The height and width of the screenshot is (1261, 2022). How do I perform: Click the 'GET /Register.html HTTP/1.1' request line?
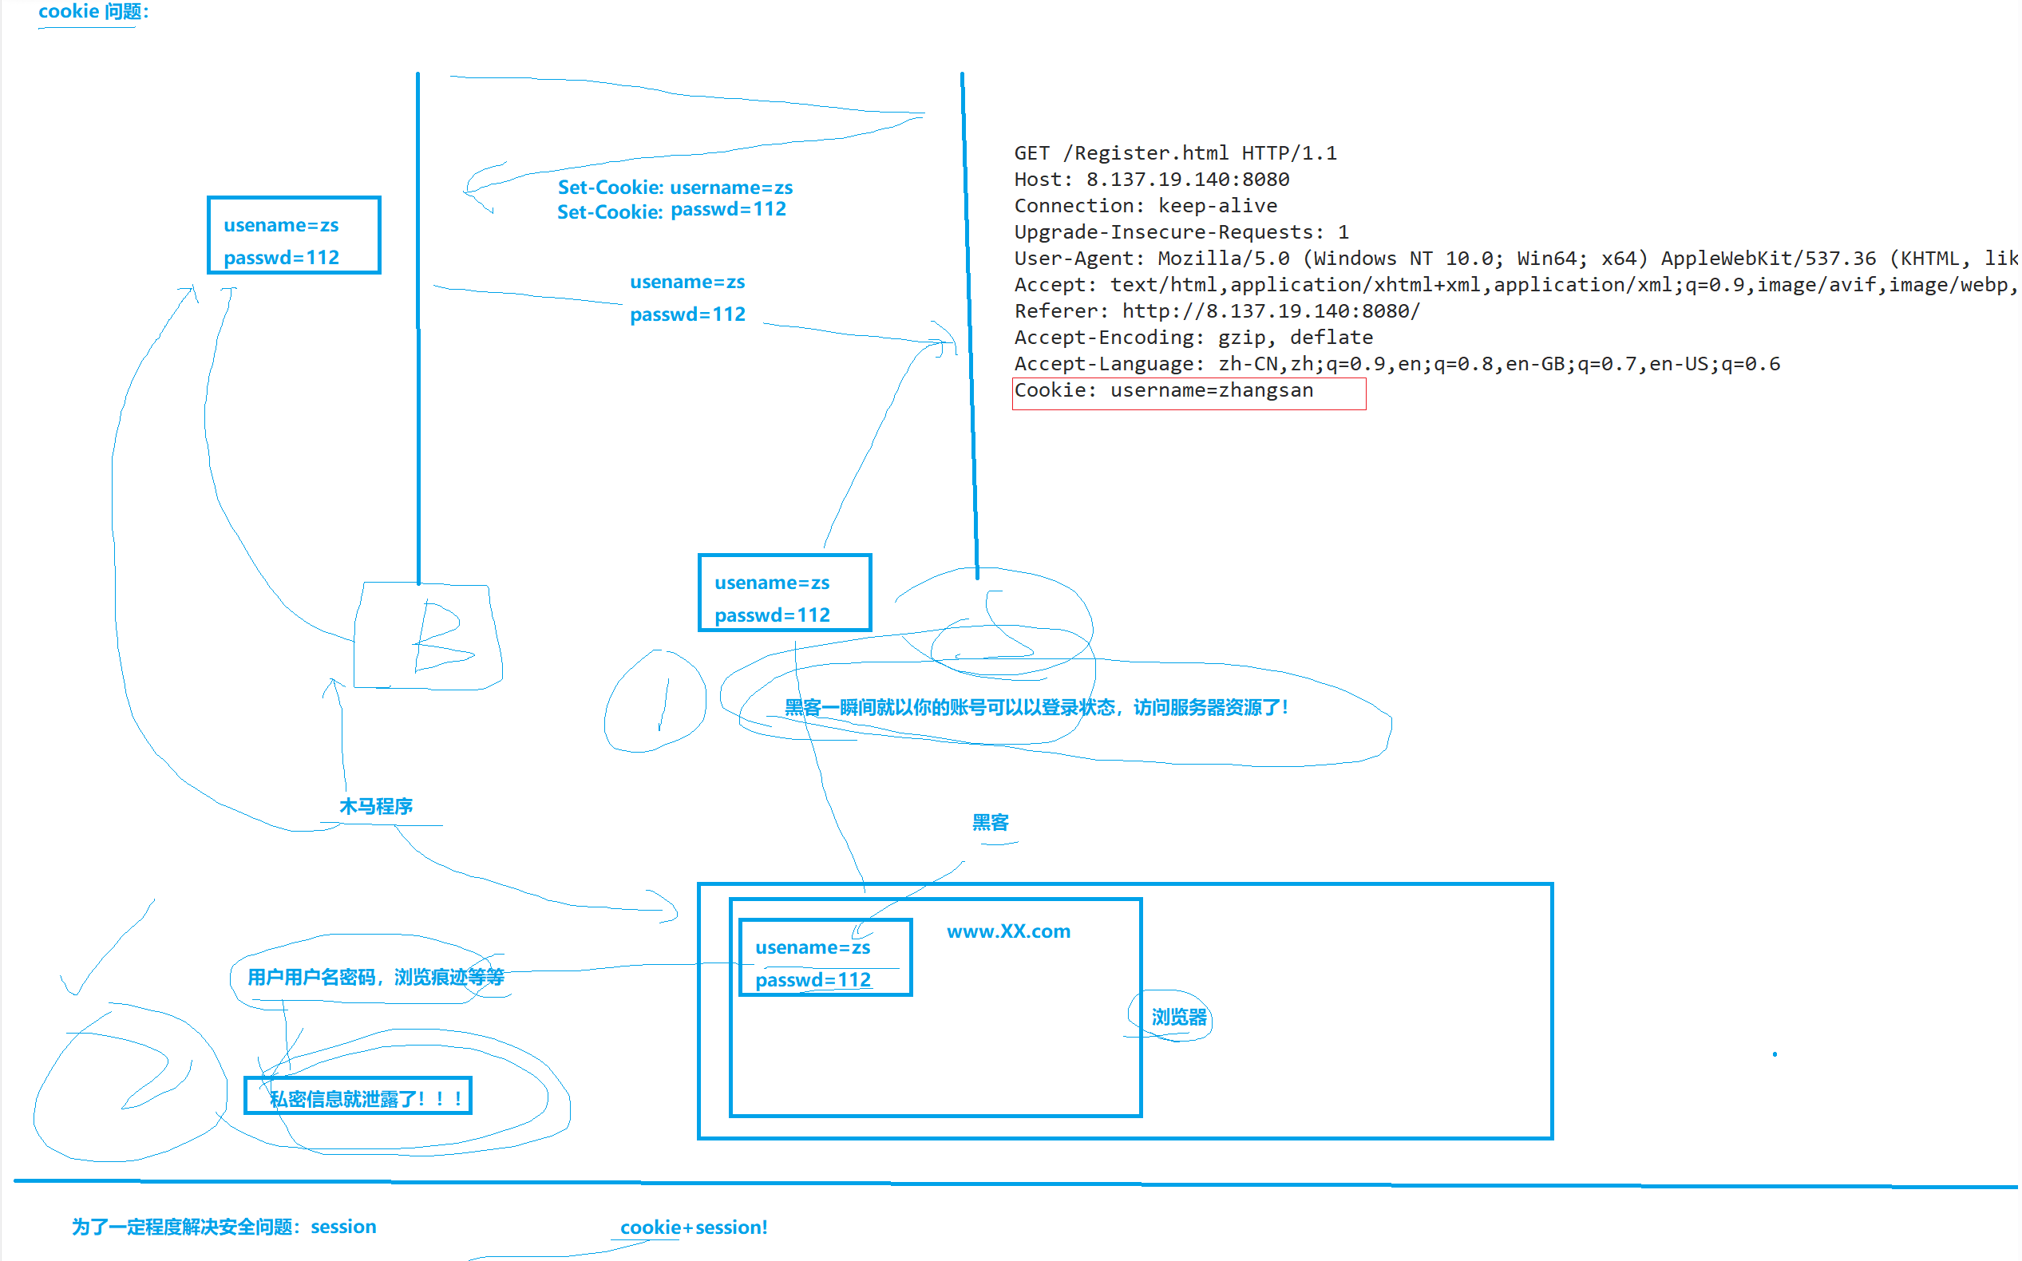(1174, 153)
